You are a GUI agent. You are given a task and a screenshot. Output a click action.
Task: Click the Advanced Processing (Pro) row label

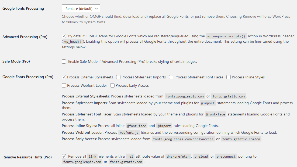click(25, 37)
